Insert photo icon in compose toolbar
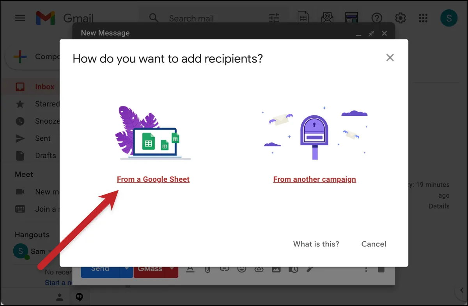 click(276, 269)
